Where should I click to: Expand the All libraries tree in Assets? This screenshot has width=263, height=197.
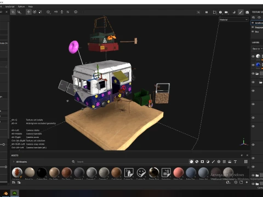14,162
